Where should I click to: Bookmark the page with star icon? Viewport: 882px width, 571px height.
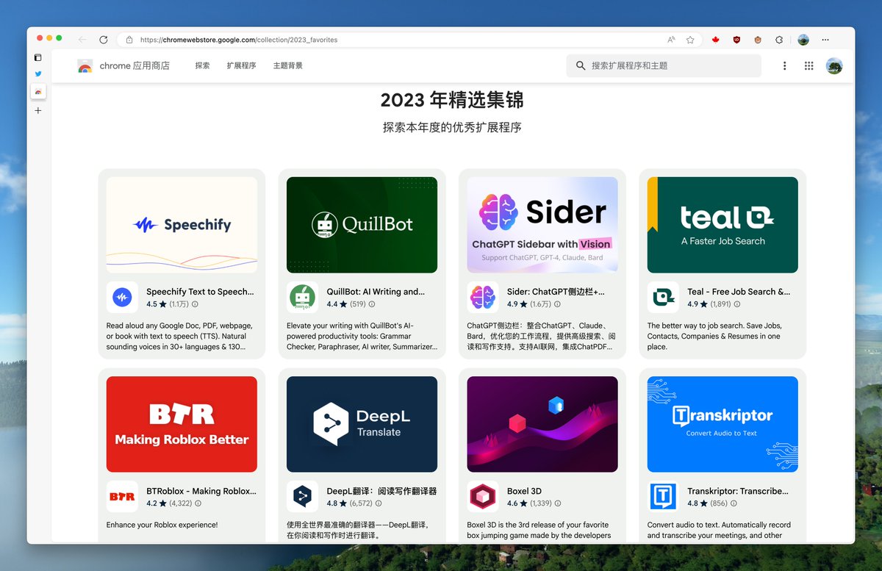coord(690,40)
